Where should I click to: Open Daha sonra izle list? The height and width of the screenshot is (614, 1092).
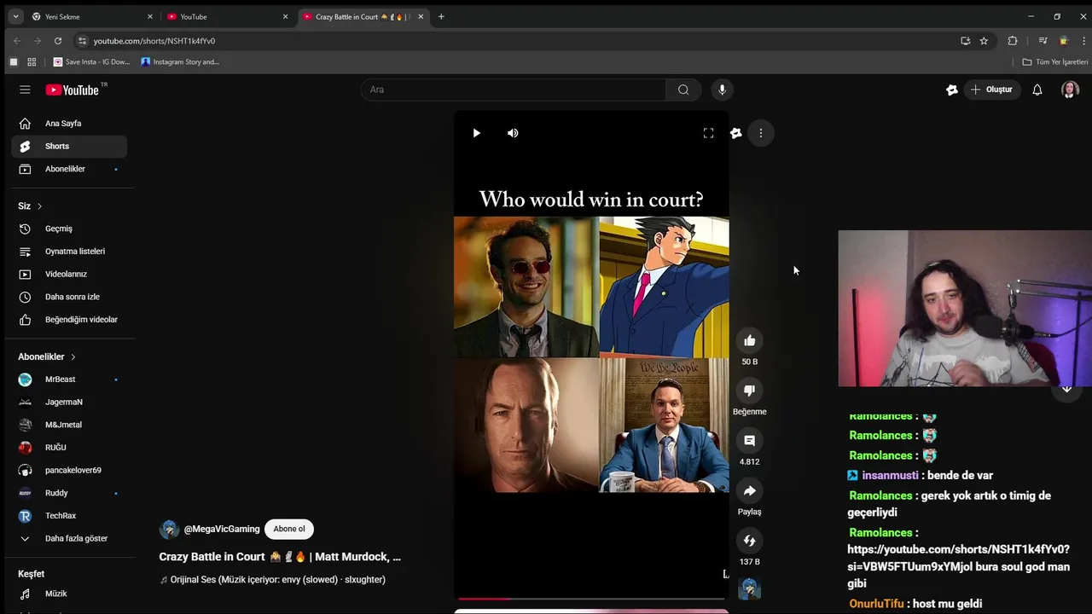tap(69, 297)
